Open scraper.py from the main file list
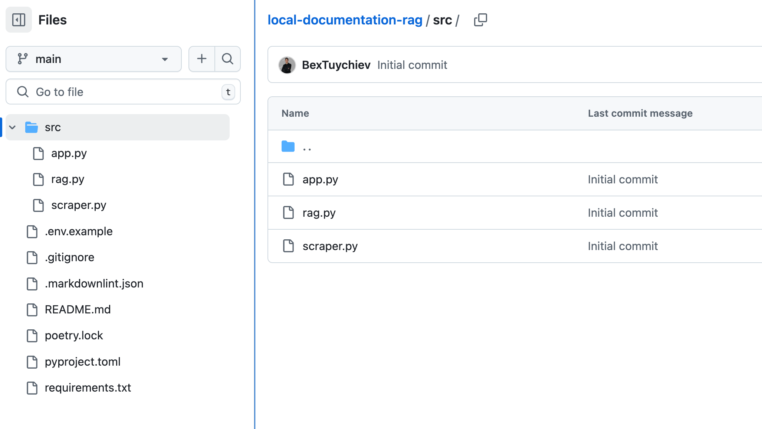762x429 pixels. click(330, 246)
